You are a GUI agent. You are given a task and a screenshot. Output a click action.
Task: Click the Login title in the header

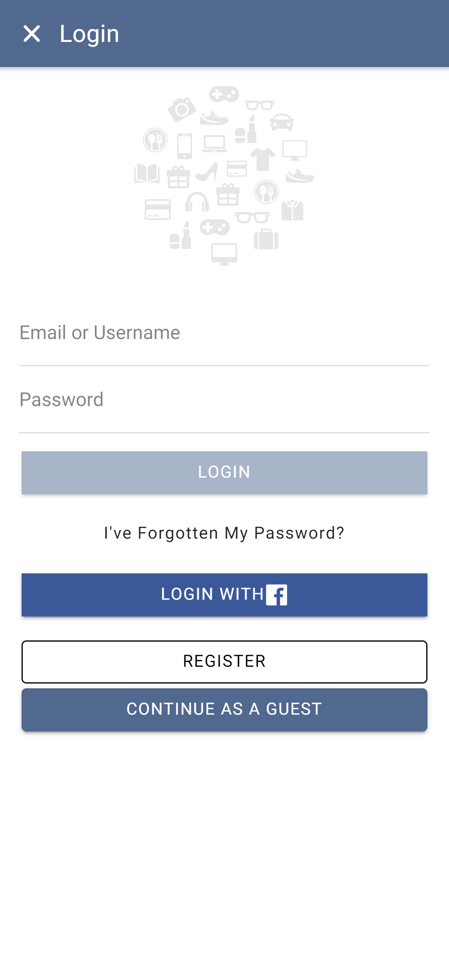(x=89, y=34)
